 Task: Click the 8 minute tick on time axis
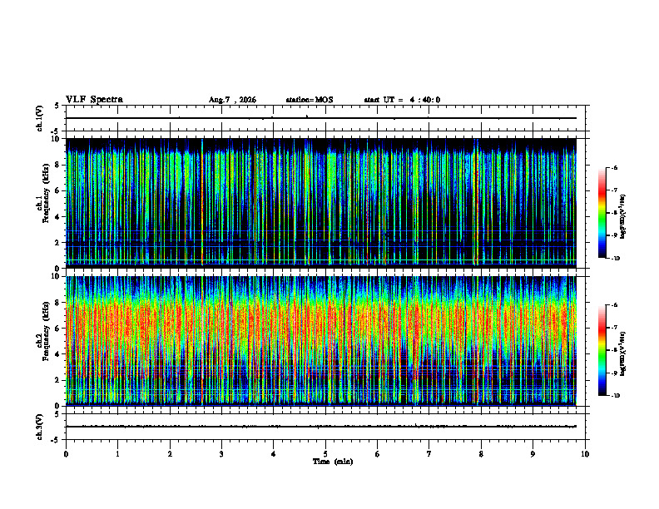coord(481,454)
